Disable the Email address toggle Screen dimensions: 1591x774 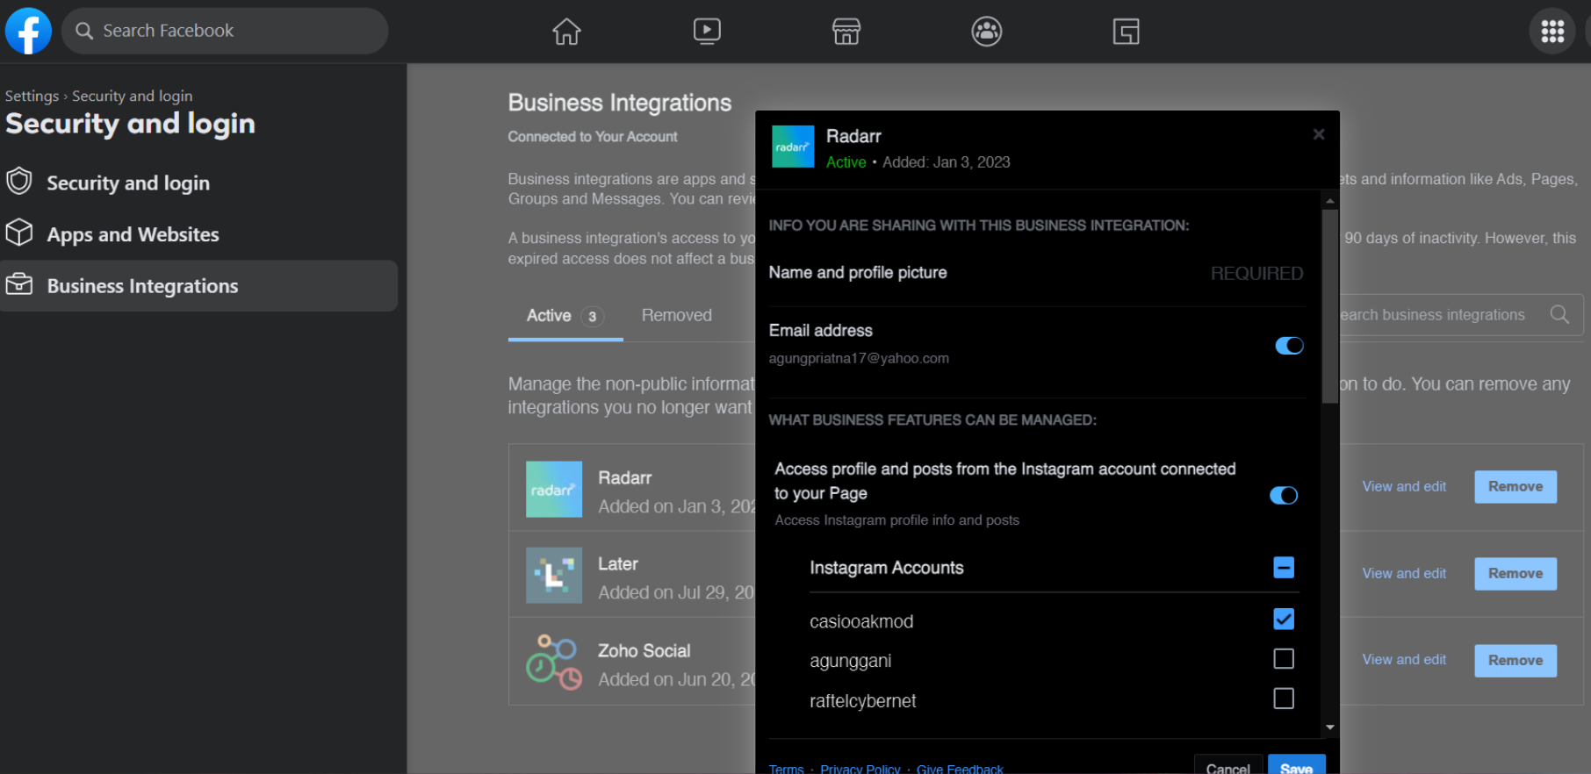[x=1289, y=346]
